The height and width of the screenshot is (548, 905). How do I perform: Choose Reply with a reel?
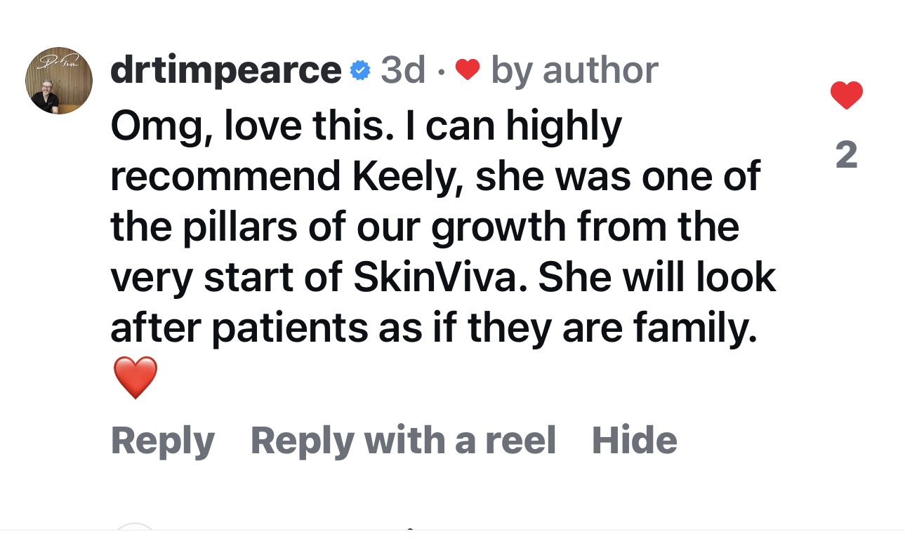pos(403,441)
